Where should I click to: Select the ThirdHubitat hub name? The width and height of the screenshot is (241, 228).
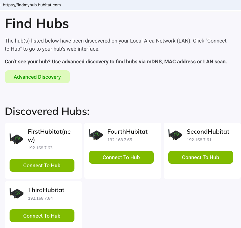click(46, 190)
